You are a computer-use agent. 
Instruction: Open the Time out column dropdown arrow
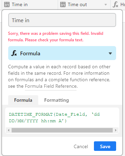coord(106,5)
